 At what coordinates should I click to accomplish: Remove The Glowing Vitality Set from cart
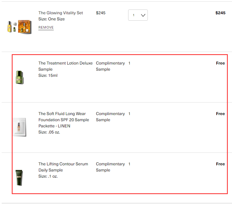pos(46,27)
